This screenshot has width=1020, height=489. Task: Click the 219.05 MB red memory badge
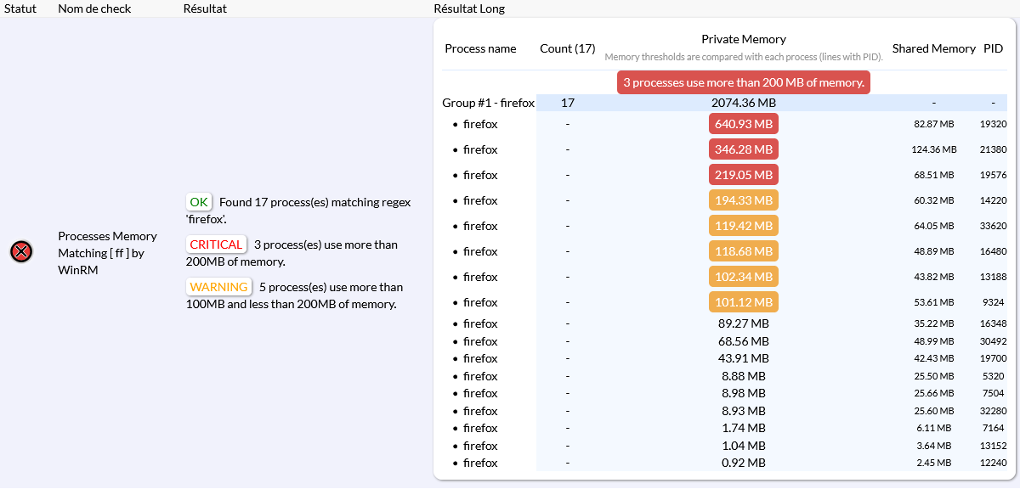(x=743, y=175)
